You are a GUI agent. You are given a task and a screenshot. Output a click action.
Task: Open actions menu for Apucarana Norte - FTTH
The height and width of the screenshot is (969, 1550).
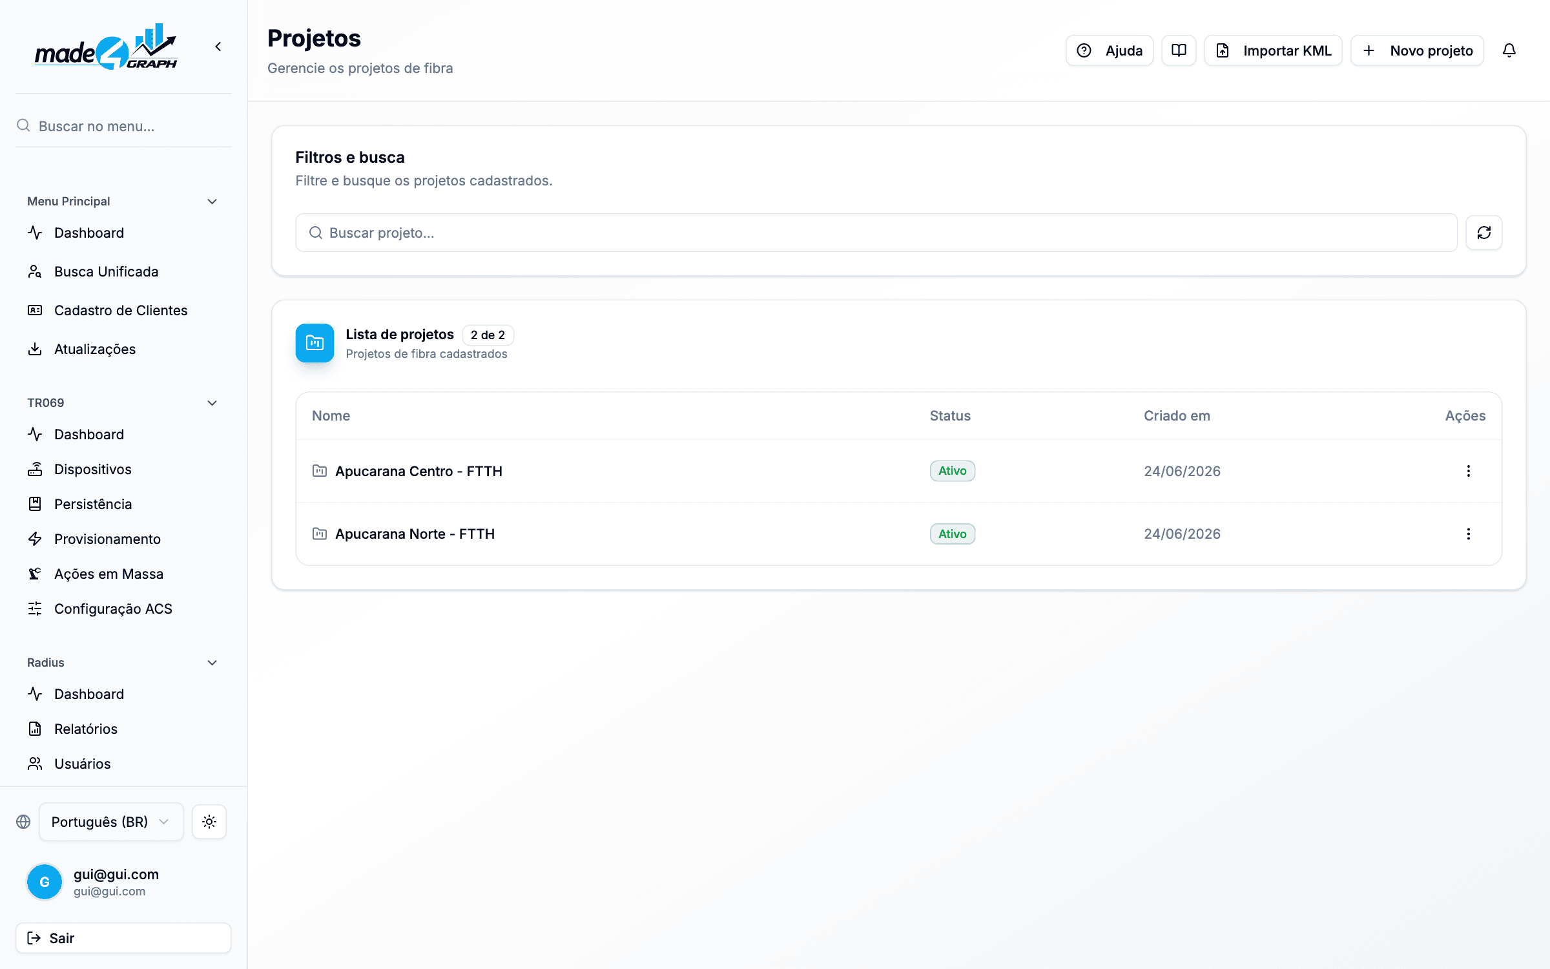tap(1468, 534)
